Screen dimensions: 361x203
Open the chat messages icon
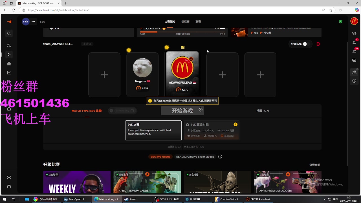pos(354,61)
